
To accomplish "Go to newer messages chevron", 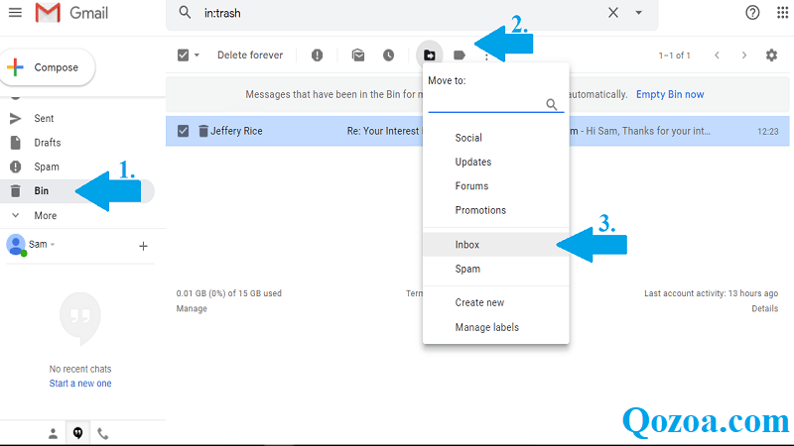I will [717, 56].
